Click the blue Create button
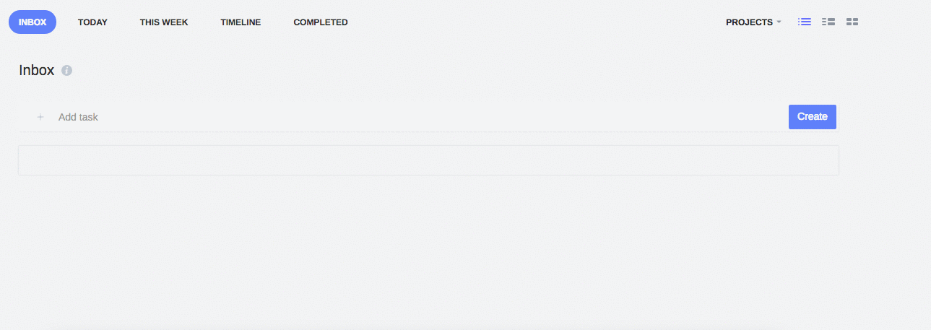Screen dimensions: 931x330 (813, 117)
